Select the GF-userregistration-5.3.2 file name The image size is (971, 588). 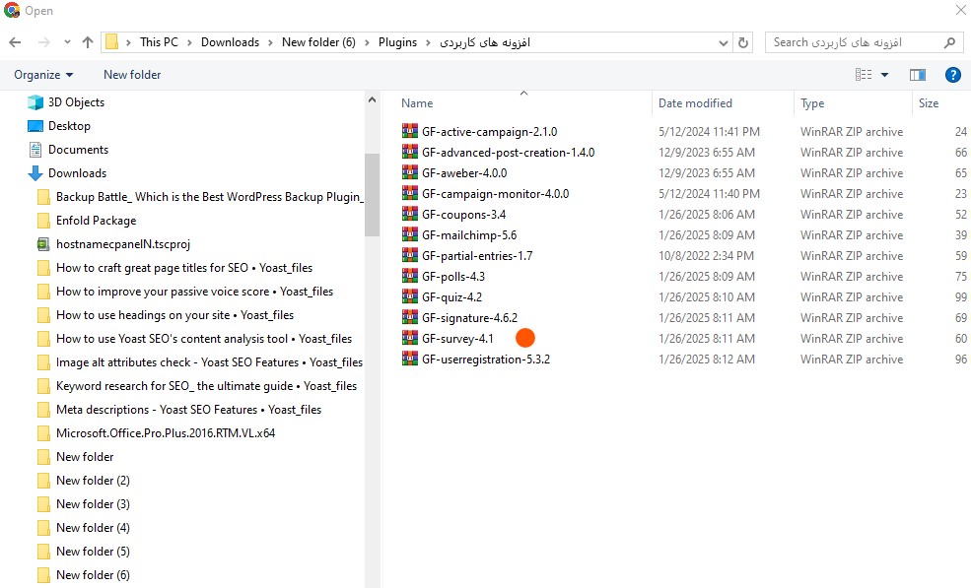(486, 359)
